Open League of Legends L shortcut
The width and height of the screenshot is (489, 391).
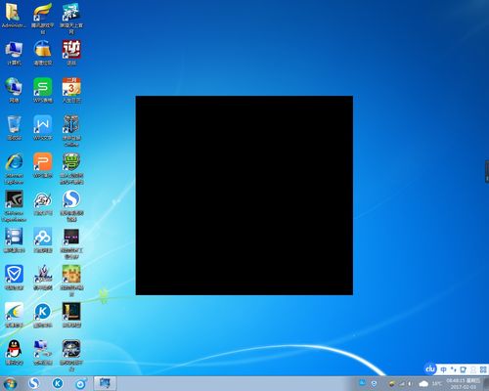(x=71, y=312)
